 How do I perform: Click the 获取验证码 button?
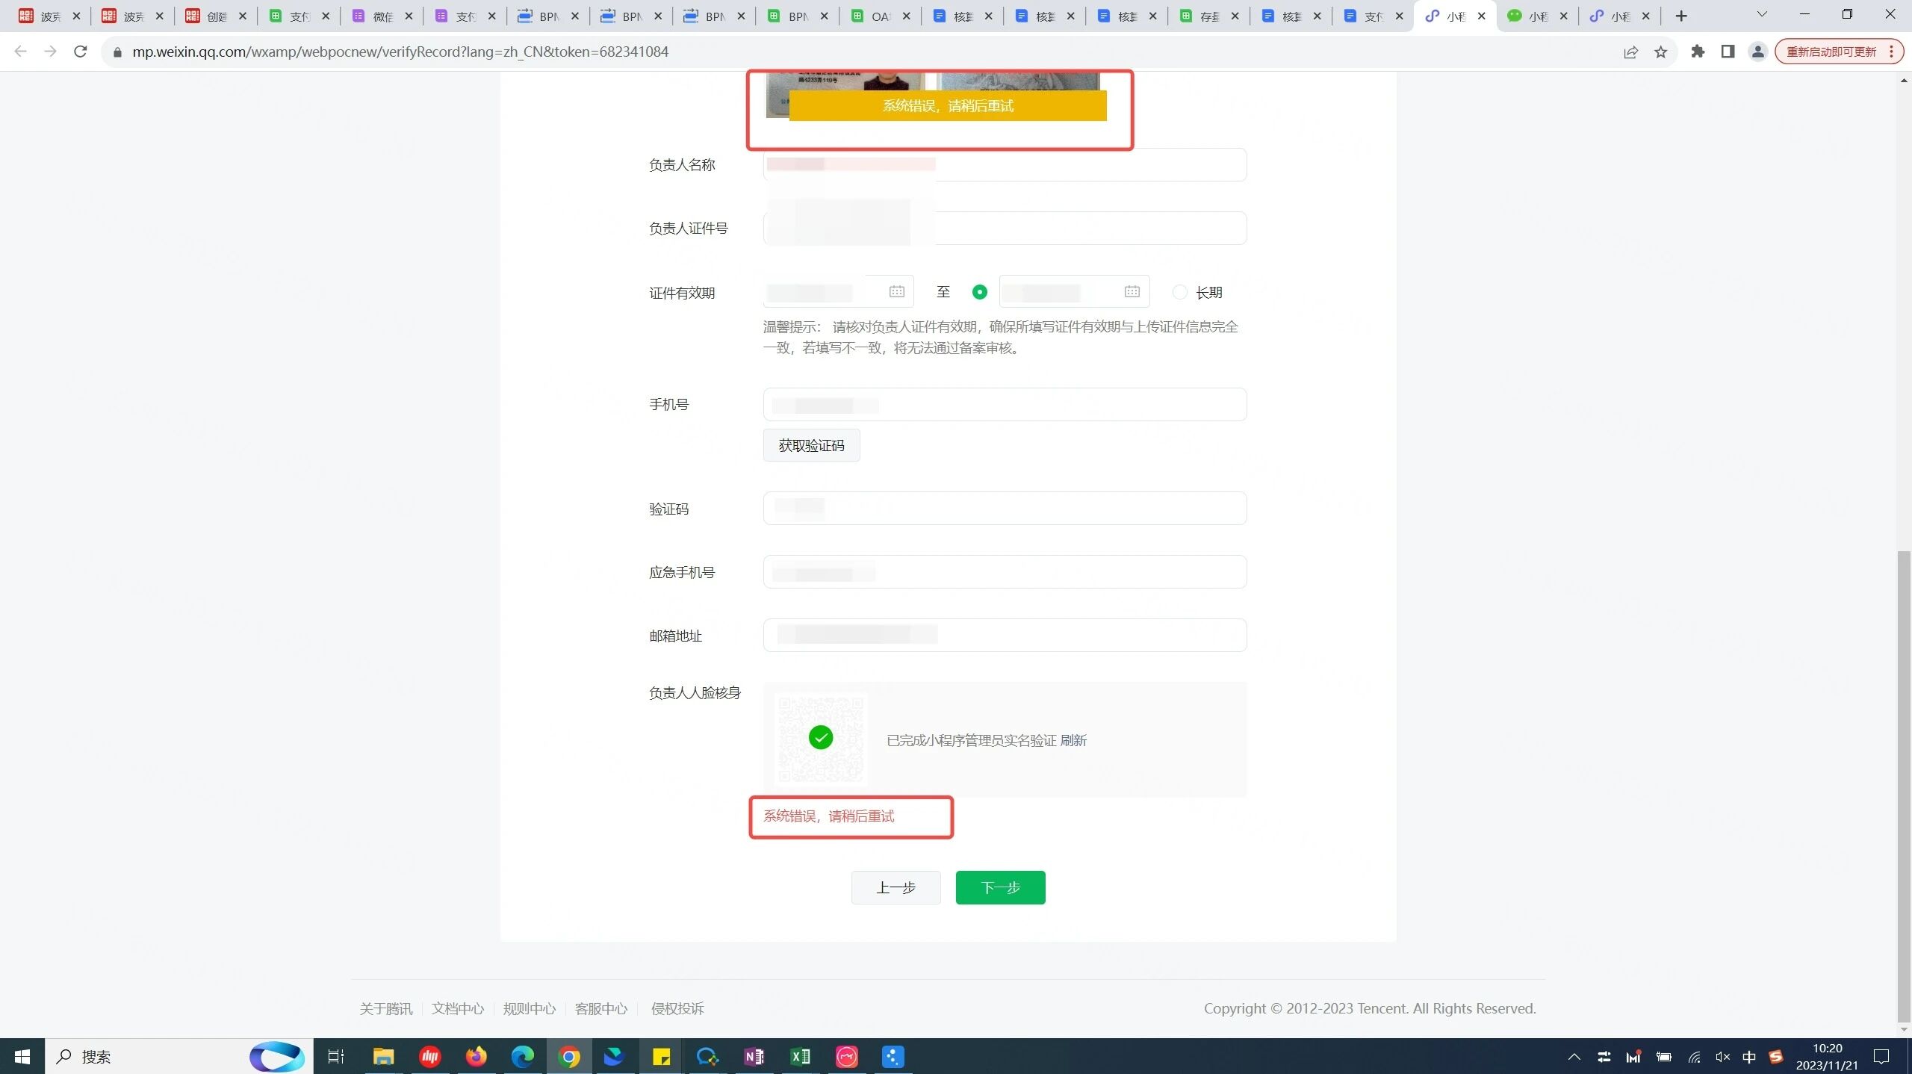[x=811, y=445]
